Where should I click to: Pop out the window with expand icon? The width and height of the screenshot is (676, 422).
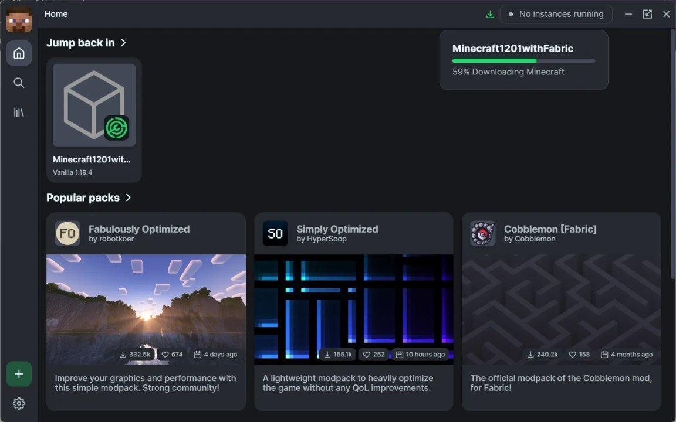click(x=648, y=14)
